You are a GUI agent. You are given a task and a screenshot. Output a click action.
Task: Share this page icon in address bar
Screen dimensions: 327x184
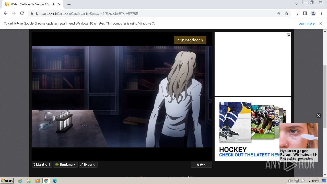coord(278,13)
